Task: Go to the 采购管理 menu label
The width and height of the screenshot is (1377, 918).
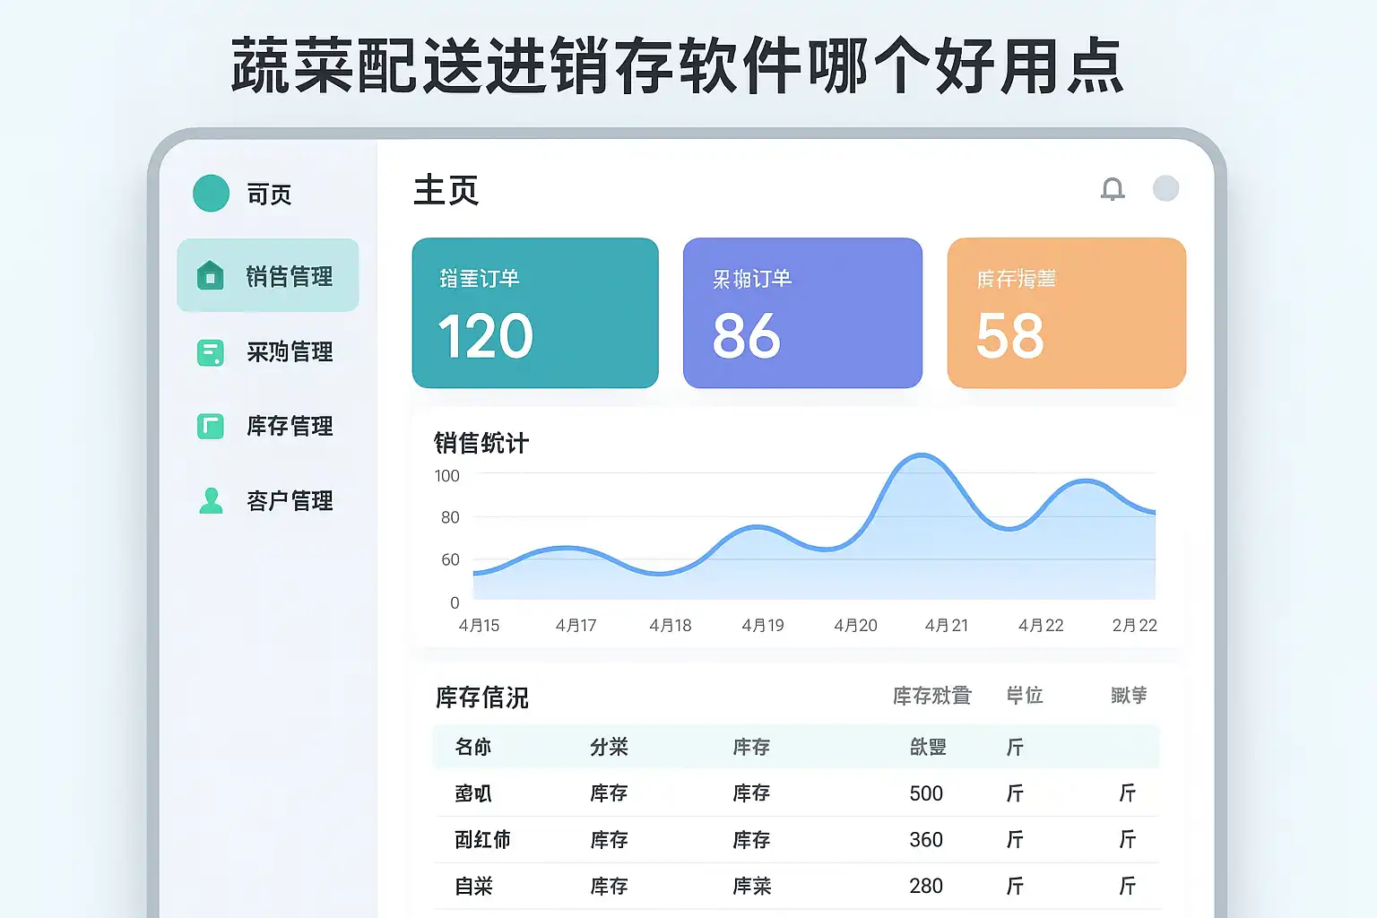Action: (x=290, y=352)
